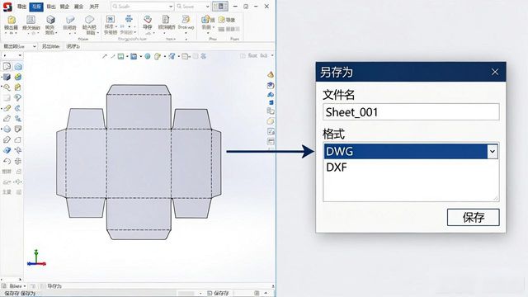Open the 导出 menu beside the app logo
528x297 pixels.
pos(21,7)
